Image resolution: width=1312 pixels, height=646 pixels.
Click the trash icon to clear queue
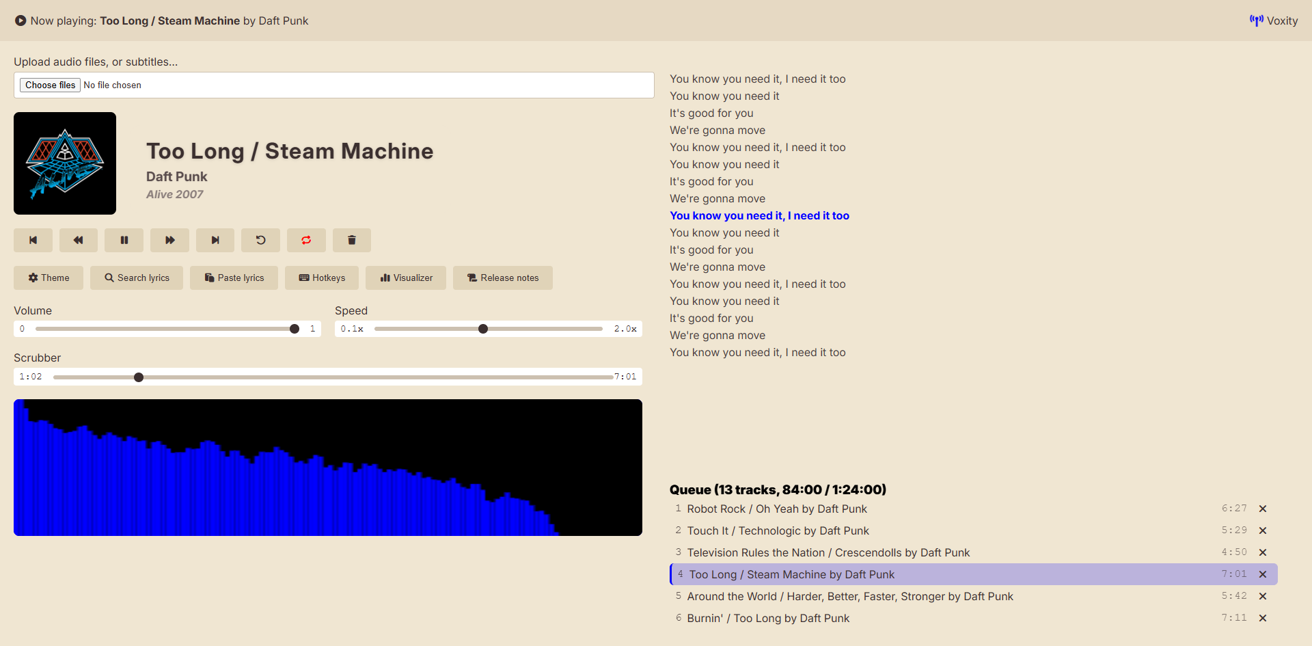pos(352,240)
